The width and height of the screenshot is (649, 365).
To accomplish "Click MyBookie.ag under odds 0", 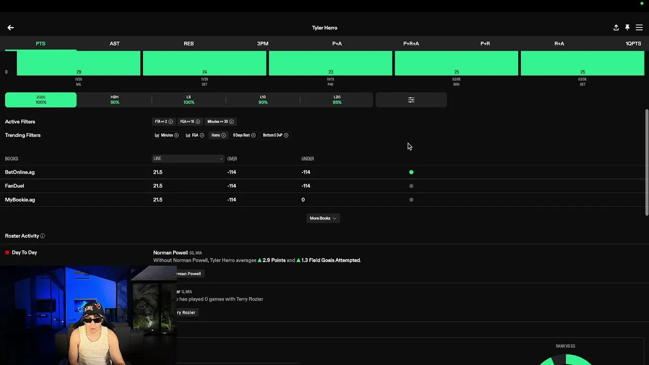I will click(x=303, y=200).
